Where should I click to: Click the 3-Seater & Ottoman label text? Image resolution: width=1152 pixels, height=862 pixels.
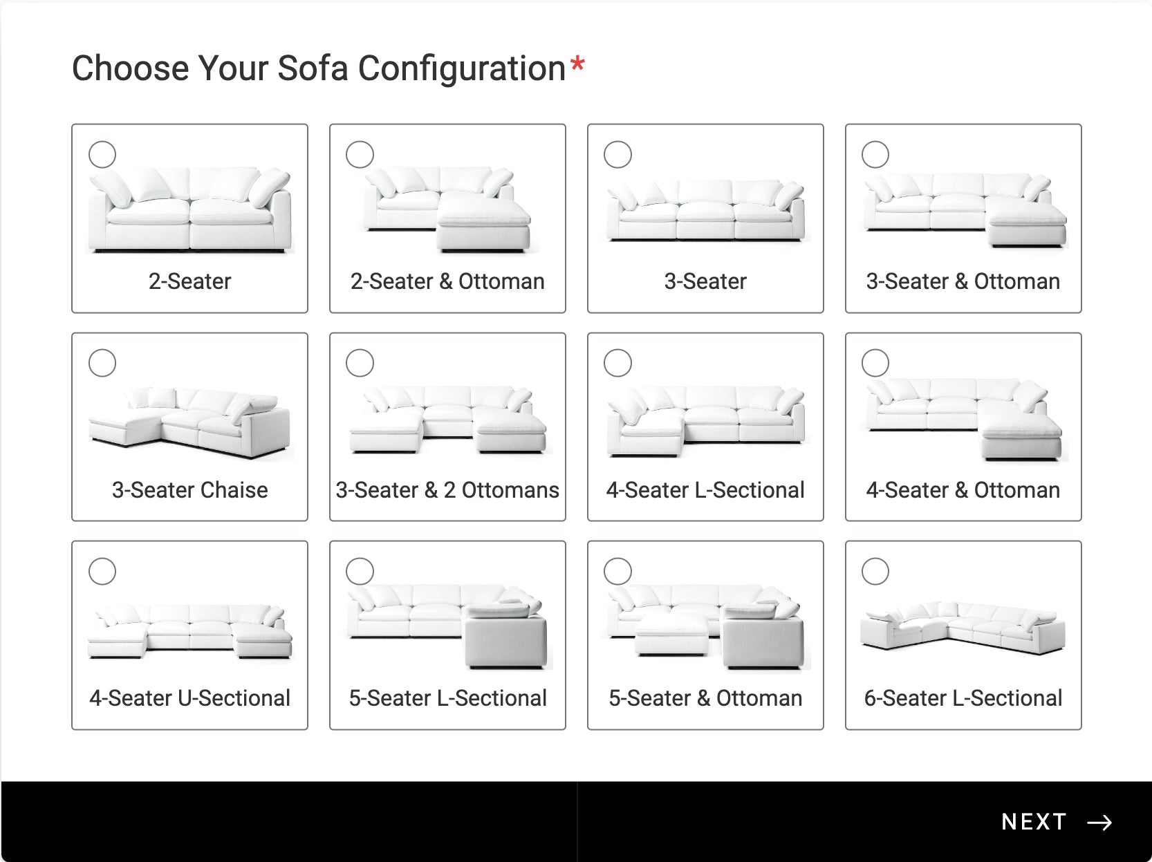pos(963,281)
